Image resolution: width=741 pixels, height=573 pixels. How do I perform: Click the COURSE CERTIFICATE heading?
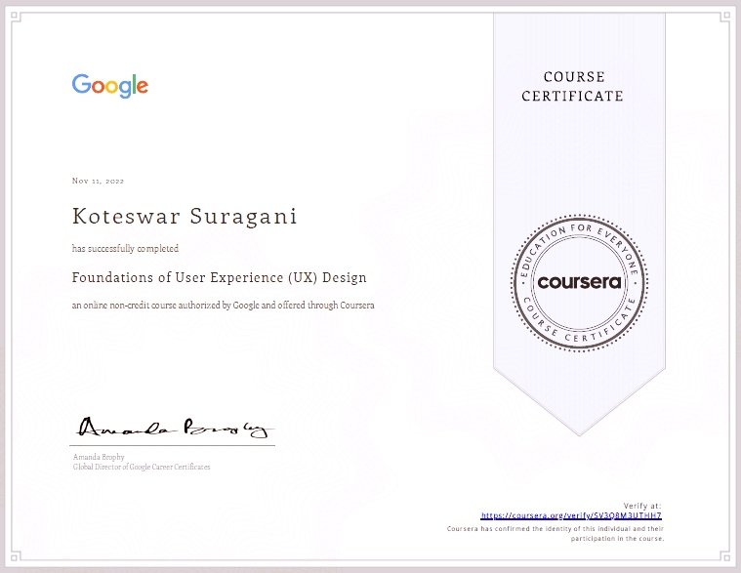point(573,87)
